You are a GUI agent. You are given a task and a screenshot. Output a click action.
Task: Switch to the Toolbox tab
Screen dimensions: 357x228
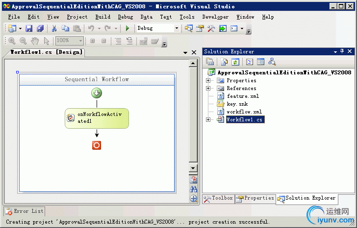pos(218,199)
